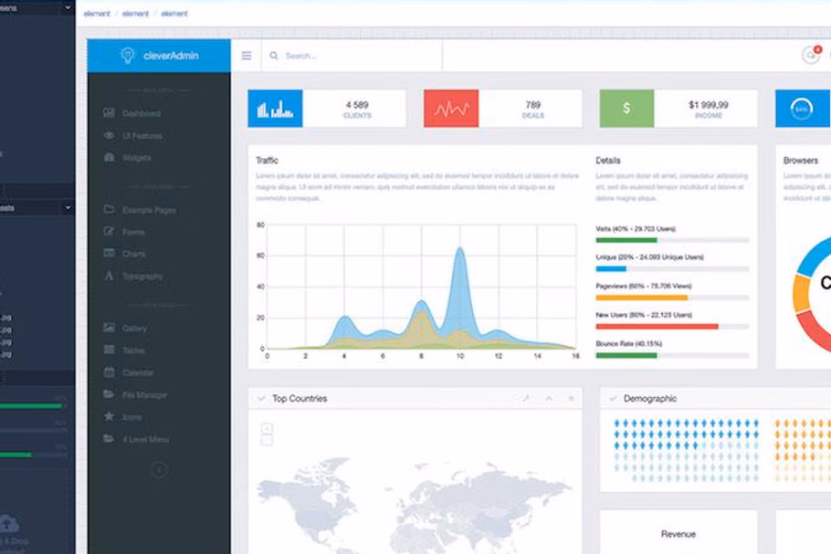The image size is (831, 554).
Task: Click the cleverAdmin lightbulb logo
Action: (128, 56)
